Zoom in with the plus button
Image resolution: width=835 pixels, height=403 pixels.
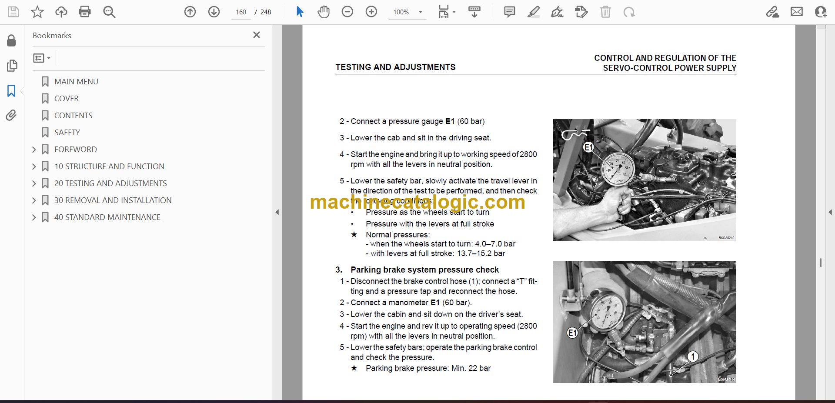pos(371,12)
